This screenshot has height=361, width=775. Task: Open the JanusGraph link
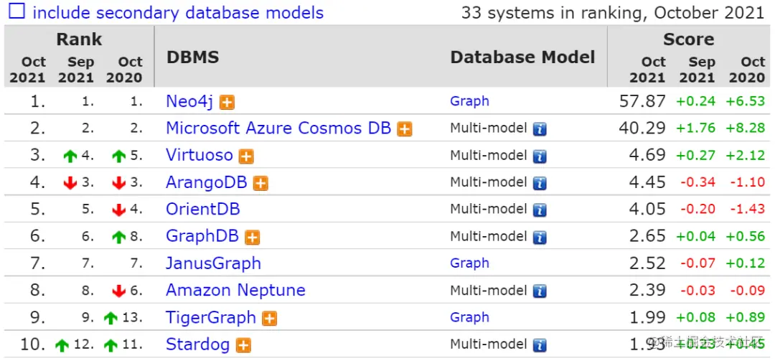(x=213, y=263)
